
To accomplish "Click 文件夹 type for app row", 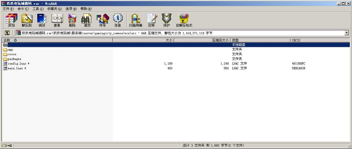I will click(237, 50).
